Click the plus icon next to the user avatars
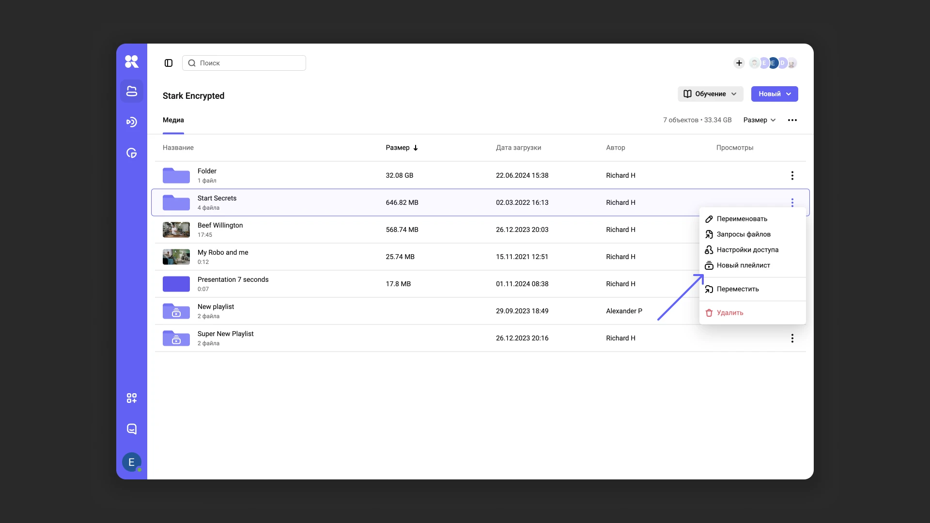The image size is (930, 523). [x=739, y=63]
